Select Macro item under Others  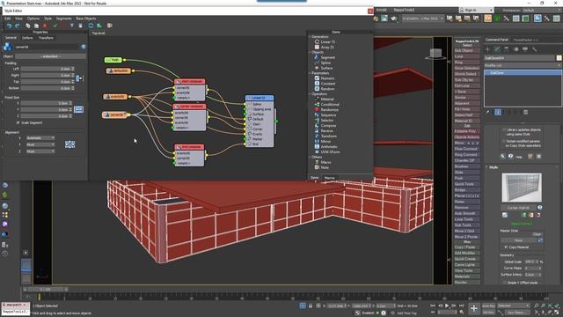(x=323, y=162)
